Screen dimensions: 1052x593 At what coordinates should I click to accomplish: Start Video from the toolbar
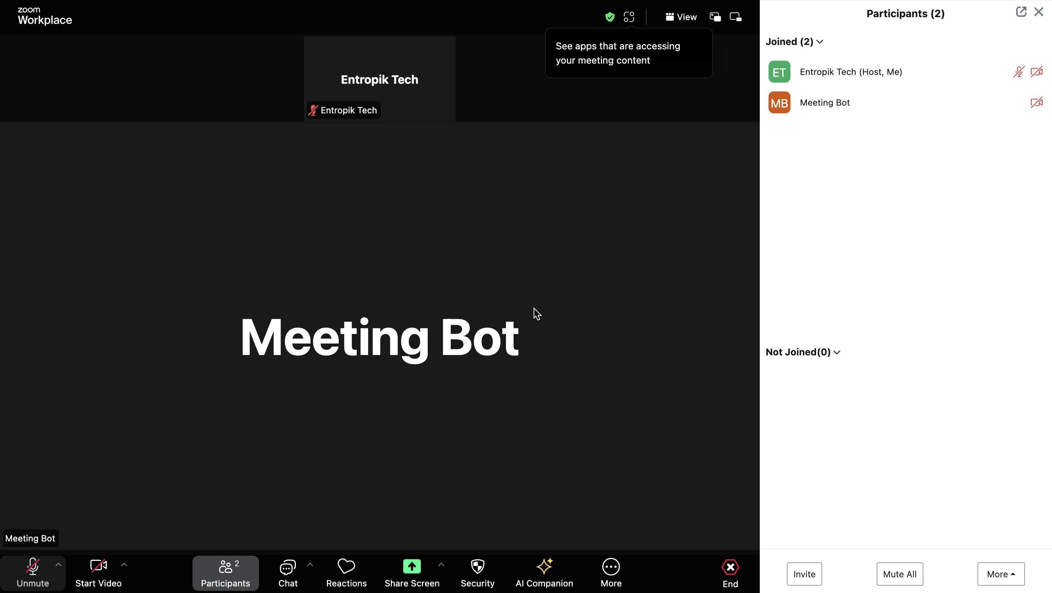pos(98,573)
